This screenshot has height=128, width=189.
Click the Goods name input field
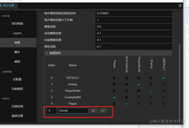tap(73, 111)
